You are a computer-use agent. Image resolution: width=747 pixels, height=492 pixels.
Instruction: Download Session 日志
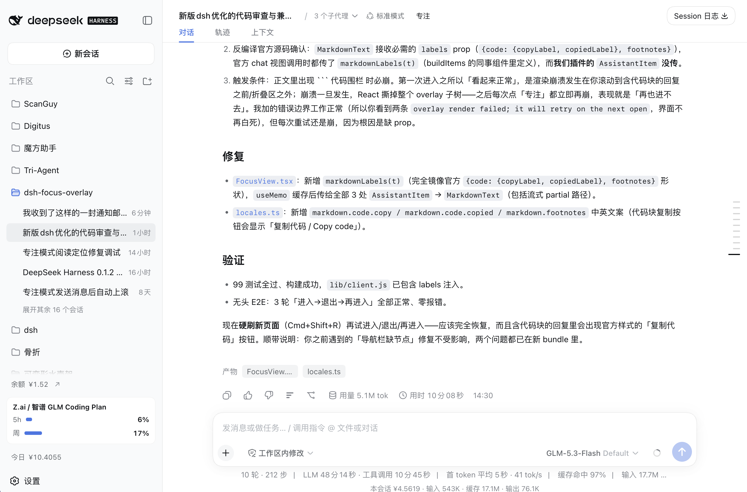point(701,16)
